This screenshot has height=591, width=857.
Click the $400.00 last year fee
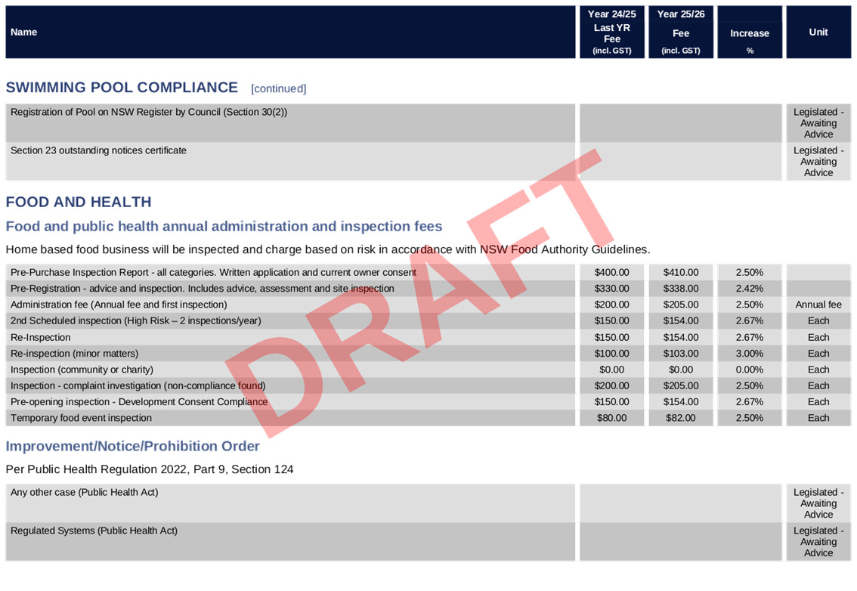[x=611, y=272]
